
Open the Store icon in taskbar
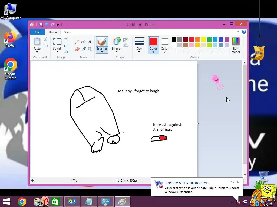click(x=55, y=202)
